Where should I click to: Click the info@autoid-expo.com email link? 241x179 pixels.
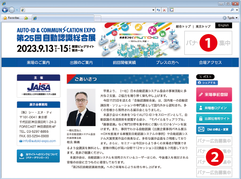pyautogui.click(x=39, y=141)
